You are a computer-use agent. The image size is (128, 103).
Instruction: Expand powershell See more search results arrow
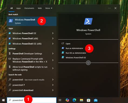[x=53, y=80]
